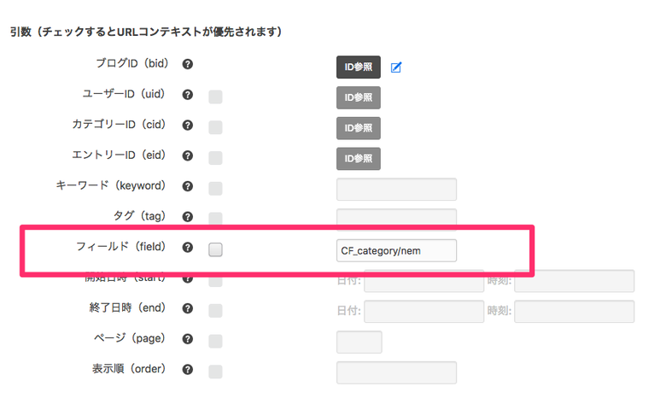The width and height of the screenshot is (666, 410).
Task: Click the CF_category/nem field input
Action: point(396,249)
